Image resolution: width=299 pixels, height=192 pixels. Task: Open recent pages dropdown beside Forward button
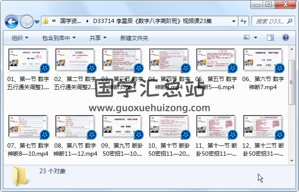point(37,21)
